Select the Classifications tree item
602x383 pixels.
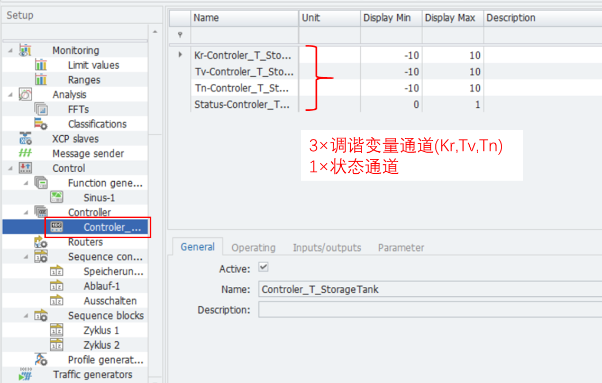click(97, 124)
